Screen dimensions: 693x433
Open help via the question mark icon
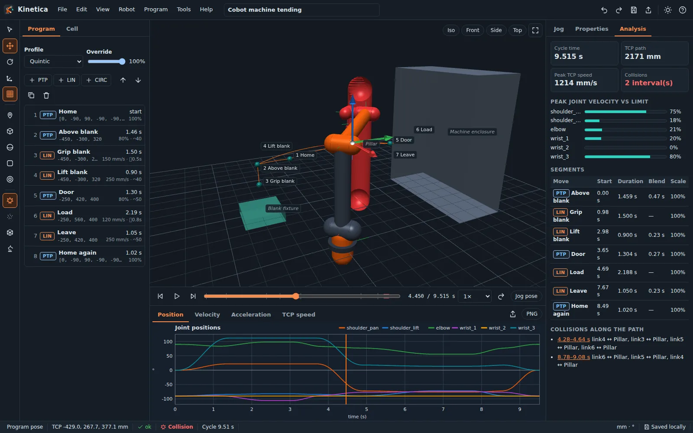(x=683, y=10)
